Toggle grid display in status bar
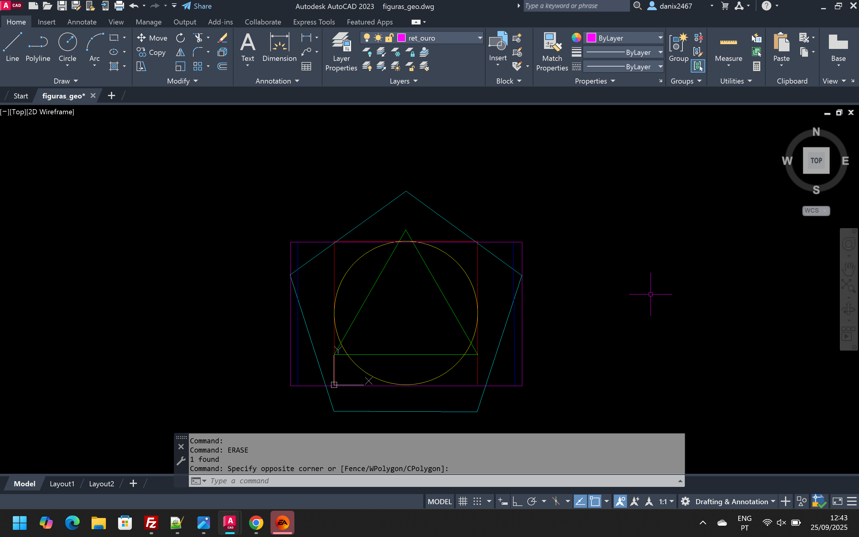 [x=463, y=501]
